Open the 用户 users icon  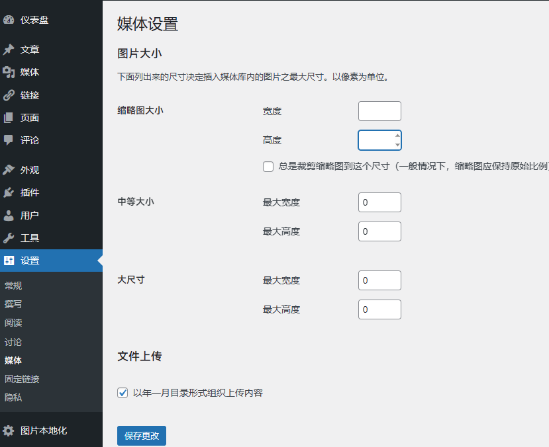click(9, 214)
